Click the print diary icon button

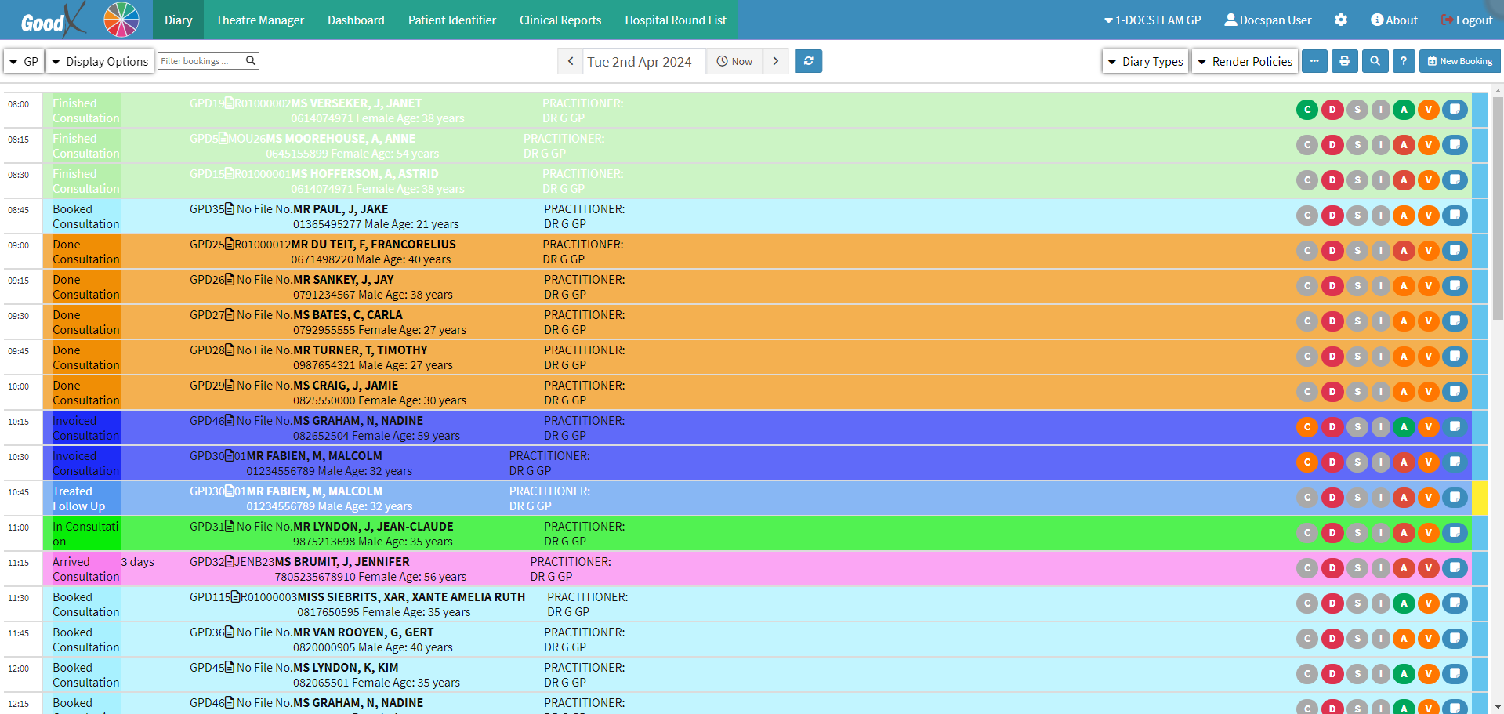(1344, 61)
